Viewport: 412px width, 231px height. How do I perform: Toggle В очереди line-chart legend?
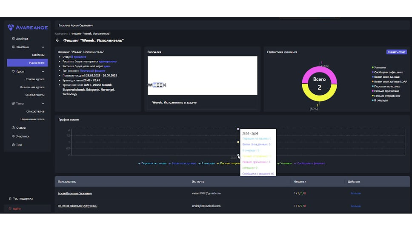206,163
